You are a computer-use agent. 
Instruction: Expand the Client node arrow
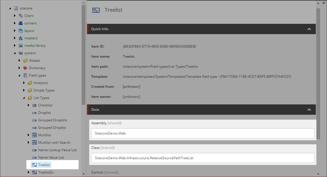15,16
